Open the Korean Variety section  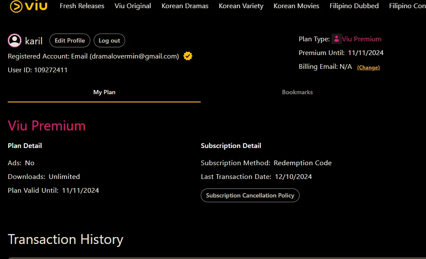[x=241, y=6]
